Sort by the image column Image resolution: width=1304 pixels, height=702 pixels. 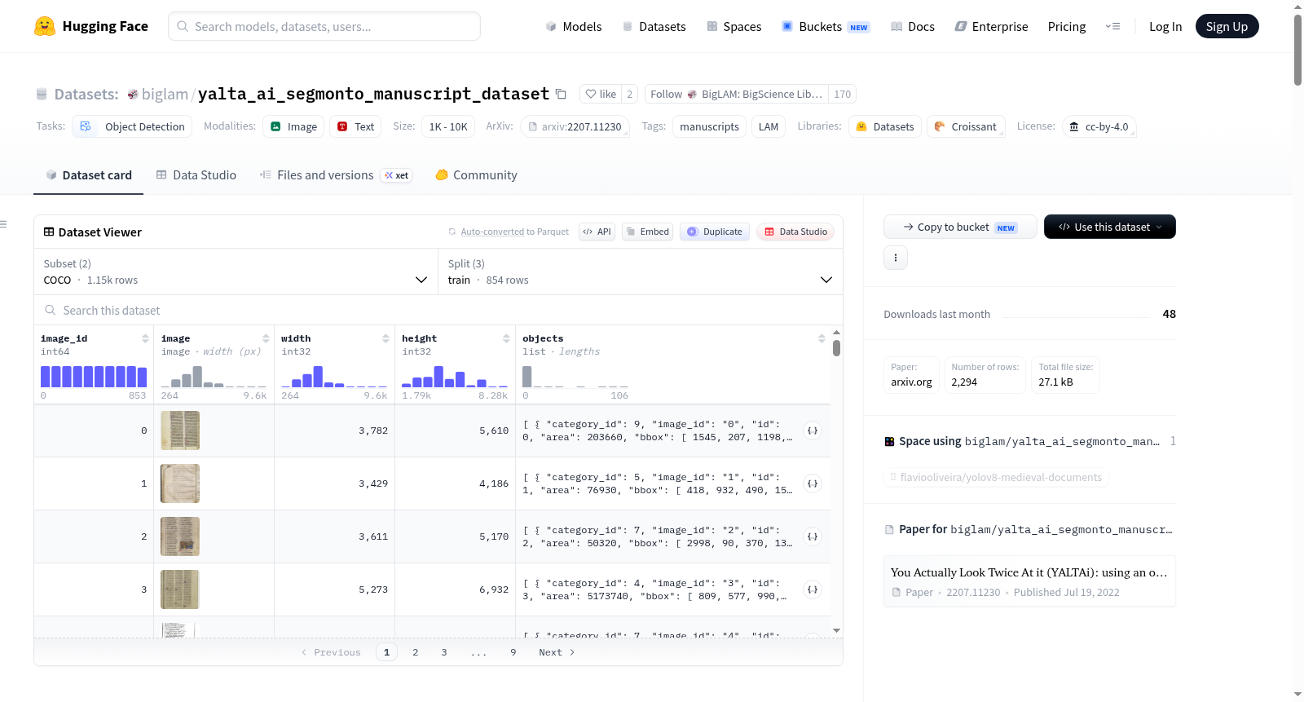(266, 338)
